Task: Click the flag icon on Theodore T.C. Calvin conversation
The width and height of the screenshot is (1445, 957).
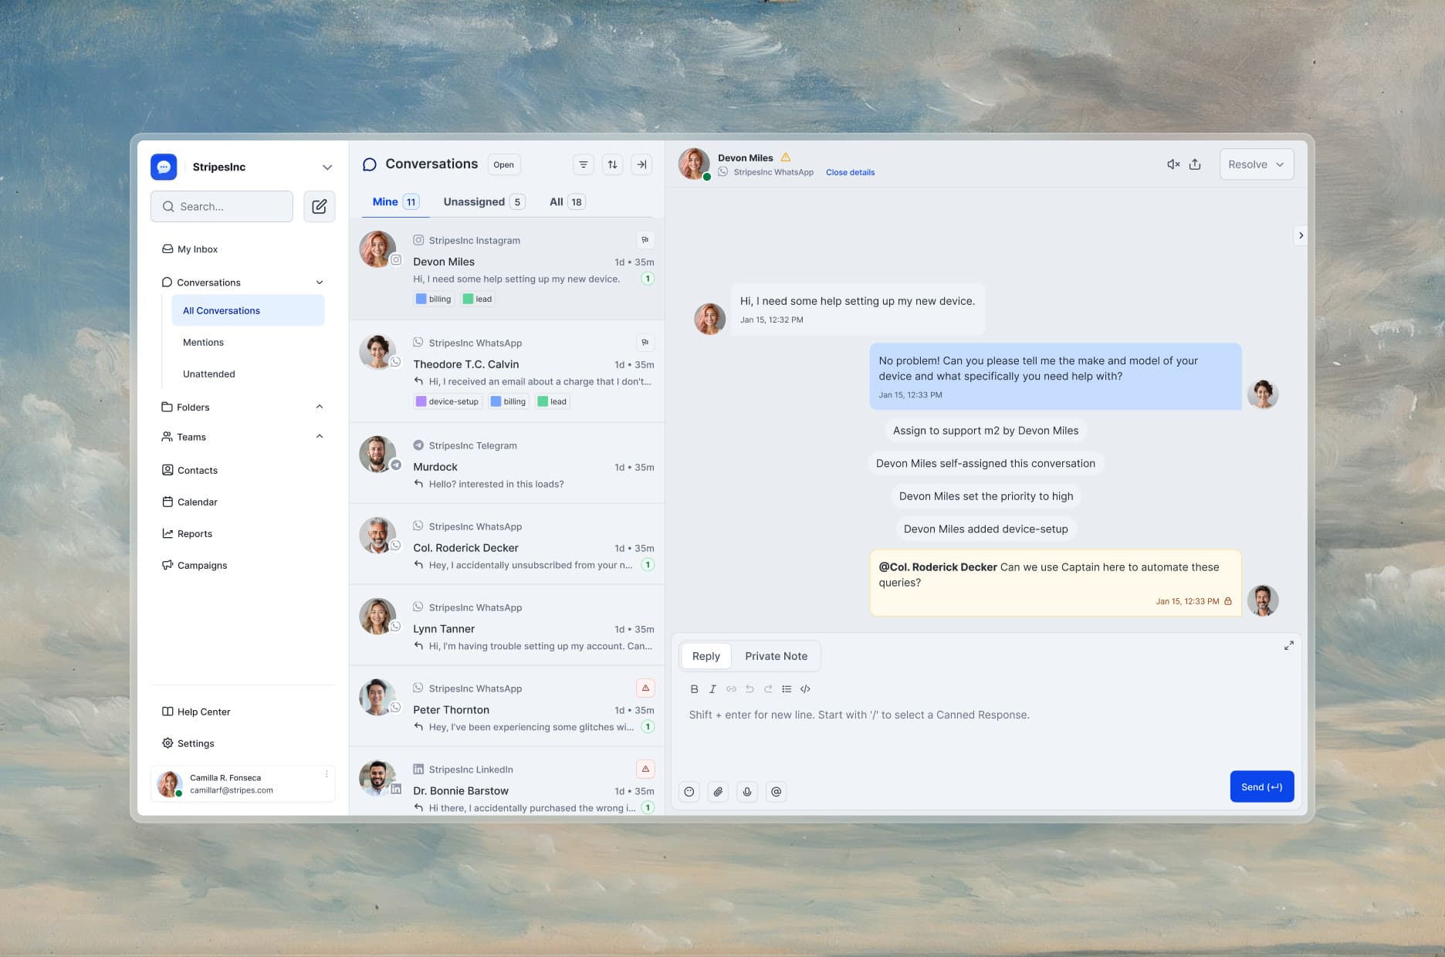Action: coord(645,342)
